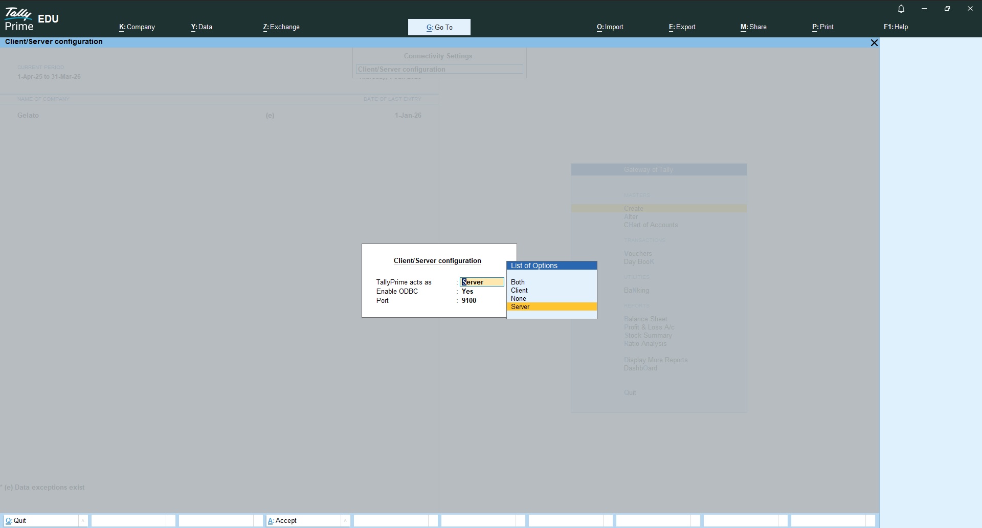Click the 'TallyPrime acts as' field

[x=481, y=282]
